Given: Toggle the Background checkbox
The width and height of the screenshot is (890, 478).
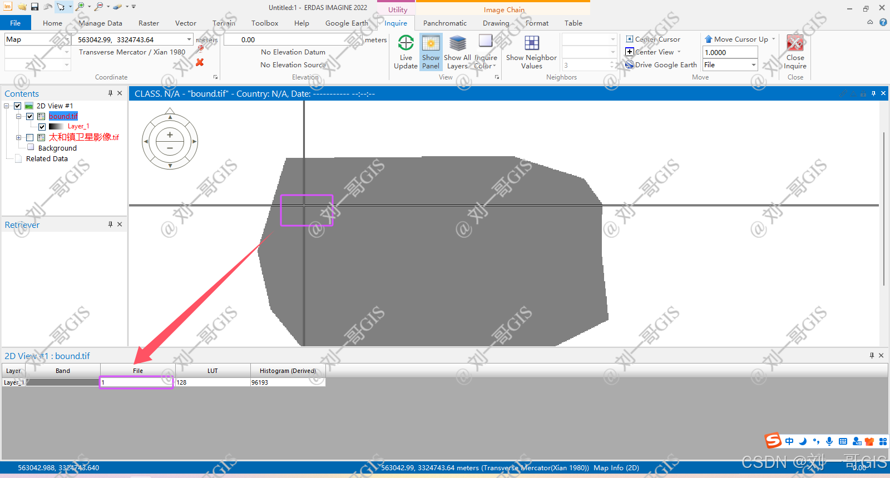Looking at the screenshot, I should point(31,147).
